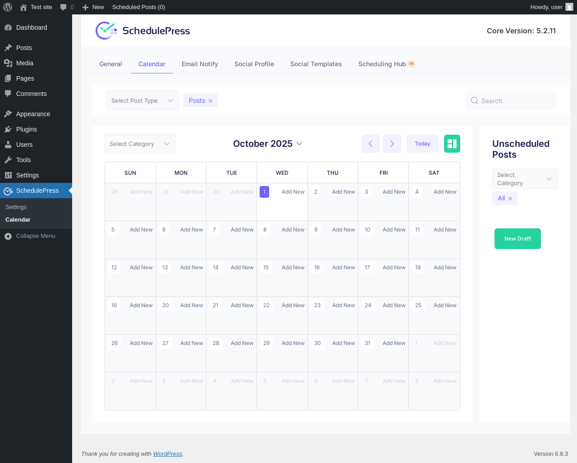Go to previous month with left arrow
This screenshot has width=577, height=463.
coord(371,144)
